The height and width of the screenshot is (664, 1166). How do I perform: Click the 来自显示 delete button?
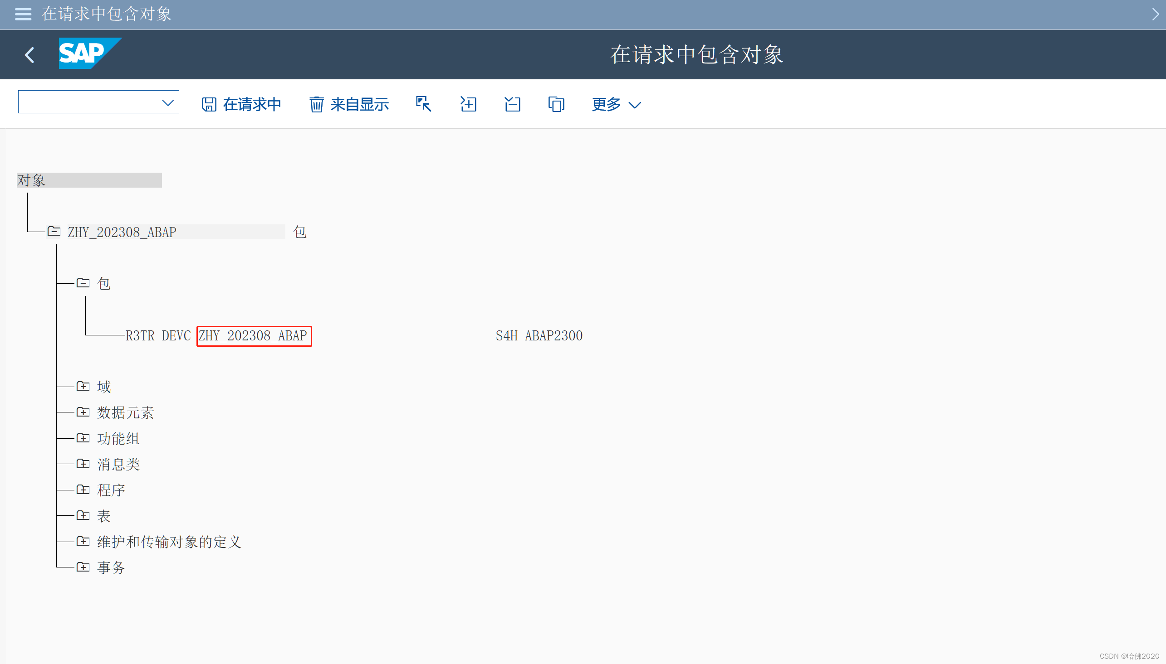[x=349, y=104]
